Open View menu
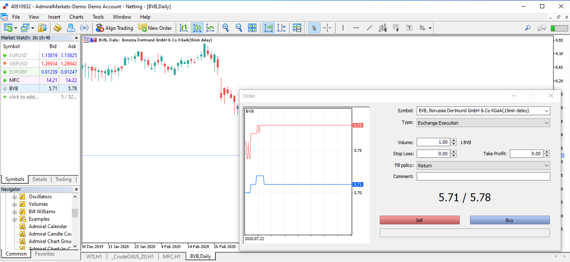The height and width of the screenshot is (262, 570). pos(34,17)
